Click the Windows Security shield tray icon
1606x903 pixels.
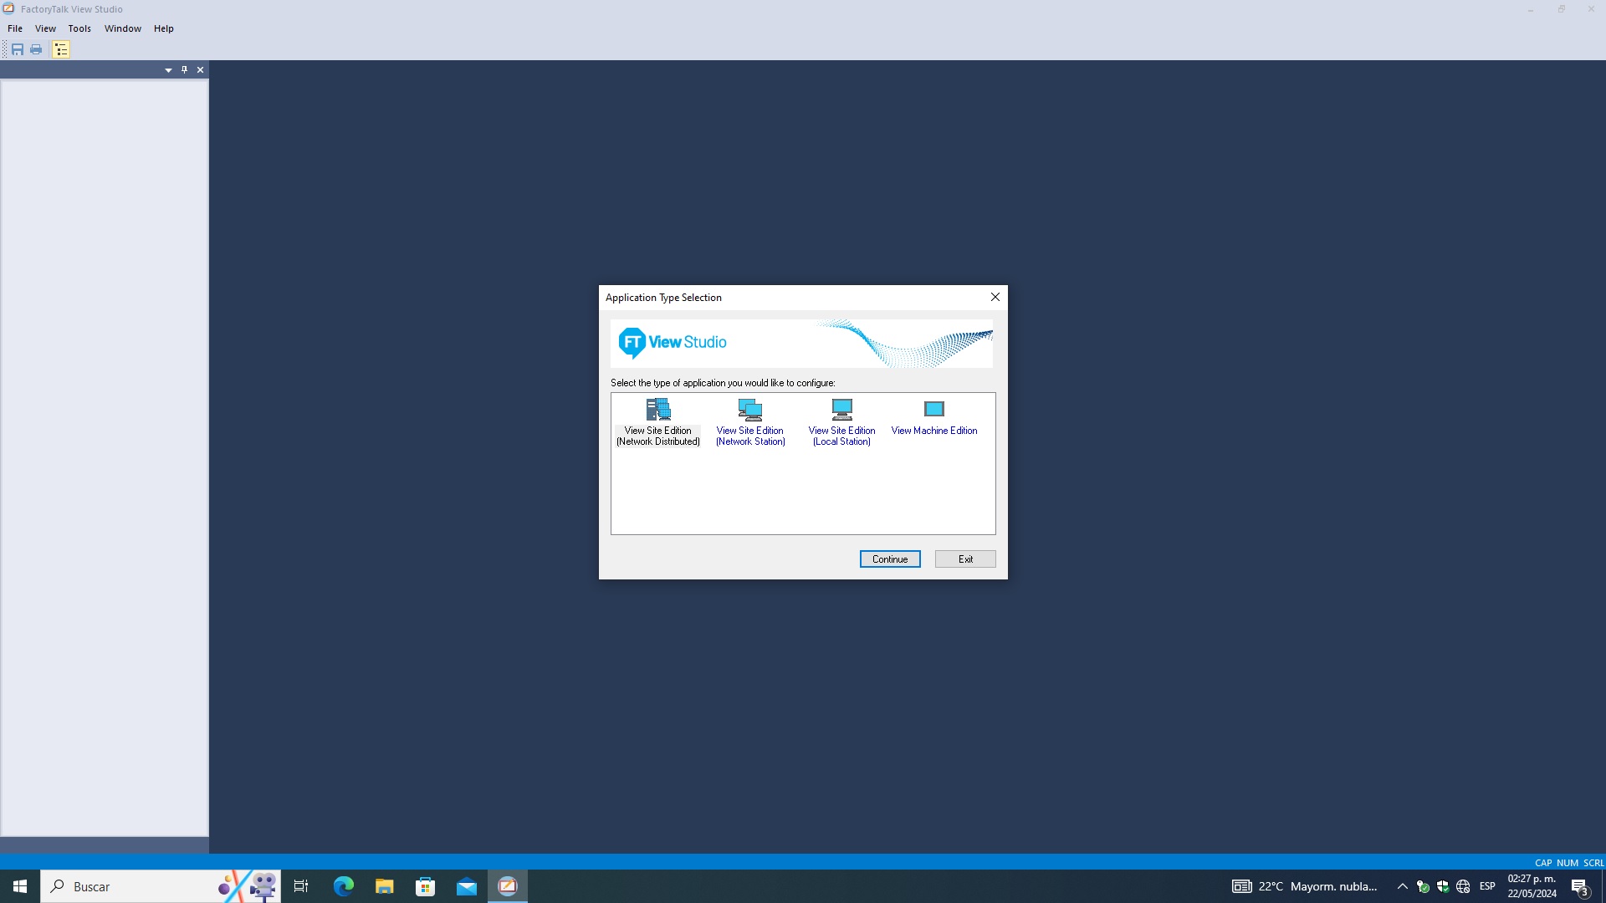1443,886
